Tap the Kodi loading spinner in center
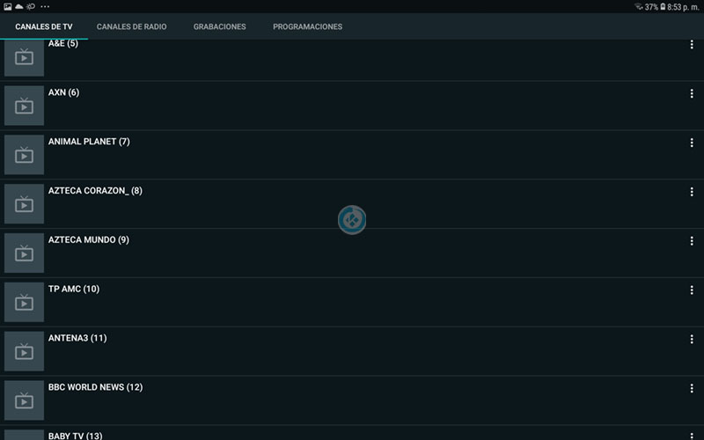Screen dimensions: 704x440 [352, 219]
